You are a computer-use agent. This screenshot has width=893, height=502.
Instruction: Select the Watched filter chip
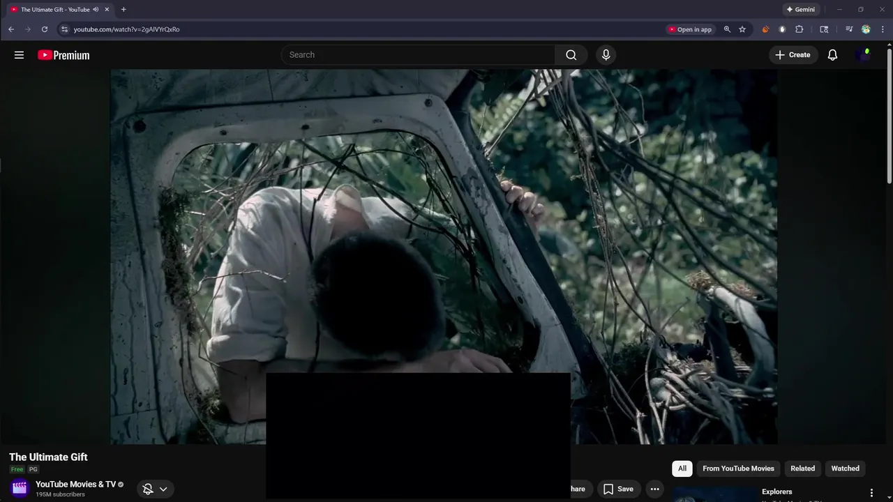845,469
